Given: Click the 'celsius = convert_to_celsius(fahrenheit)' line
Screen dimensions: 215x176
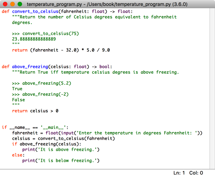Looking at the screenshot, I should pyautogui.click(x=63, y=138).
